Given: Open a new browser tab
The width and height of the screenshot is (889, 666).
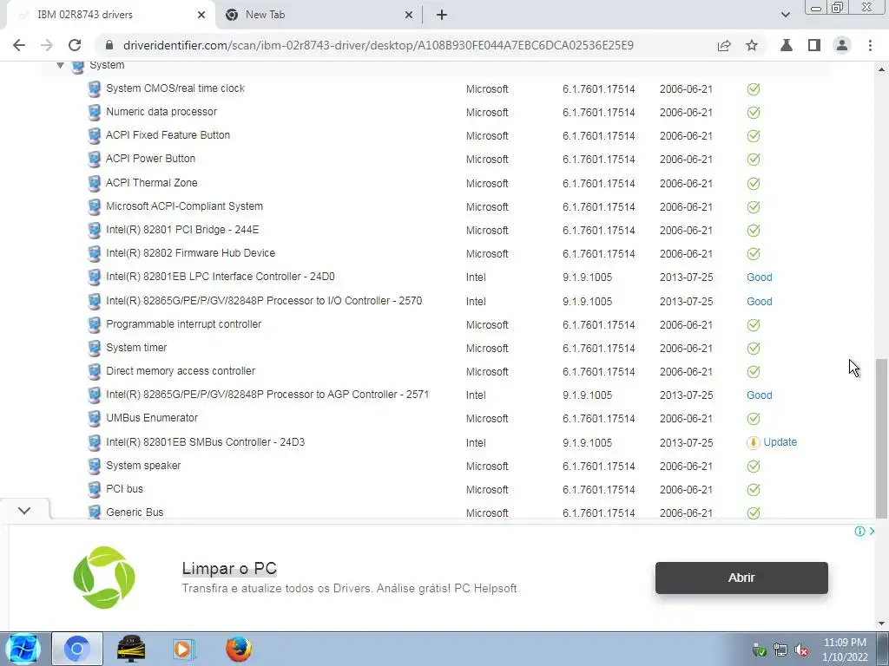Looking at the screenshot, I should click(442, 15).
